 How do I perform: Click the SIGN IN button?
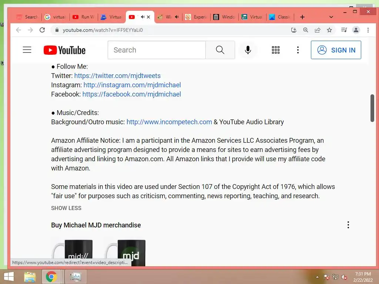pyautogui.click(x=336, y=50)
